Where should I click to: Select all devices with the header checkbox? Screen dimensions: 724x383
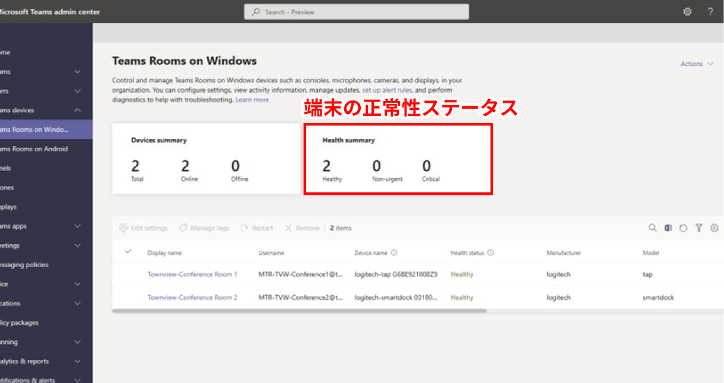point(128,252)
